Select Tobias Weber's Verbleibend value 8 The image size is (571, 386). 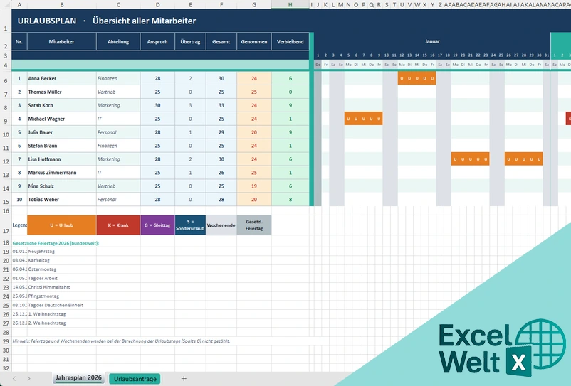290,200
